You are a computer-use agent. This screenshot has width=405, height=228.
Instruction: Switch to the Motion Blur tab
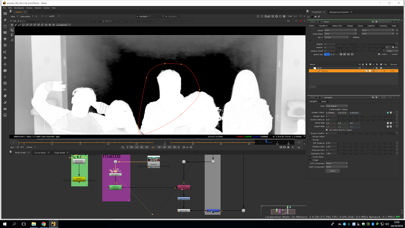coord(337,26)
